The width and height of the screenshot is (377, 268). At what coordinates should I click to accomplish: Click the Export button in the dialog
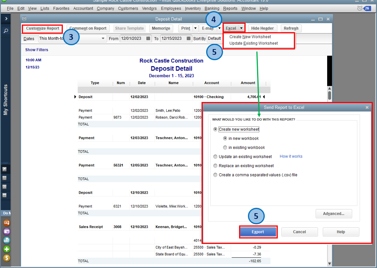258,232
